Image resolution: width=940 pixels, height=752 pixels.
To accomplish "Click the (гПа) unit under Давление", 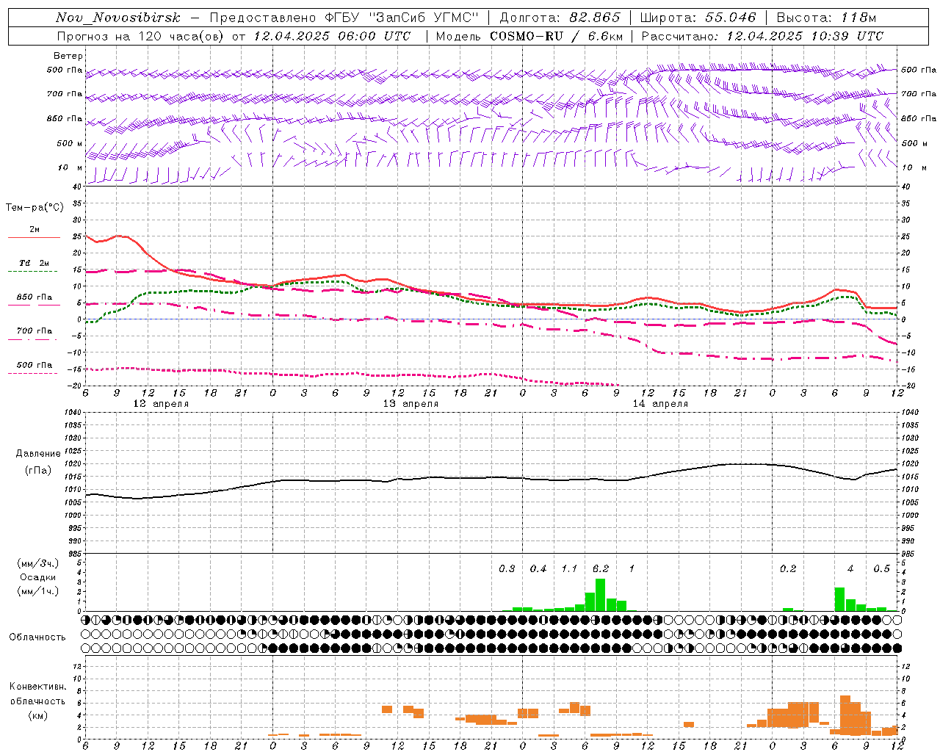I will coord(38,470).
